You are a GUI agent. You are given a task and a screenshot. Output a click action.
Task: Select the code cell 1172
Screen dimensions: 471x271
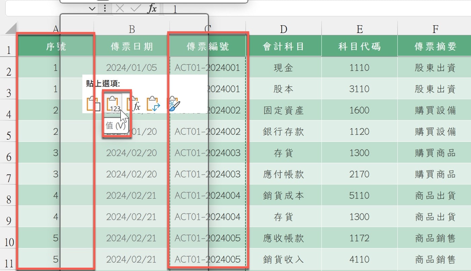tap(359, 238)
